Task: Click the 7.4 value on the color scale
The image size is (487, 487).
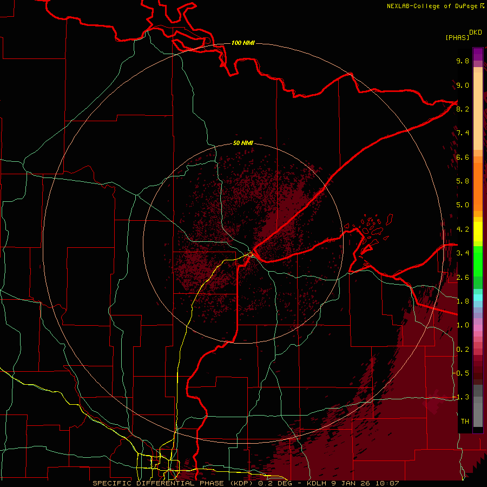Action: point(463,133)
